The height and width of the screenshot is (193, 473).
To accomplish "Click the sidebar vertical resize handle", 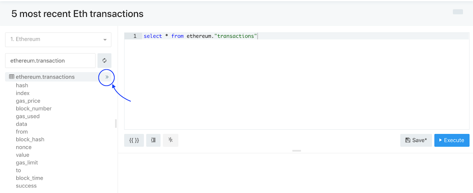I will [116, 124].
